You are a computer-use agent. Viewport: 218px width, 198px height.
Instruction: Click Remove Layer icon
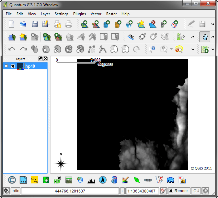coord(152,24)
